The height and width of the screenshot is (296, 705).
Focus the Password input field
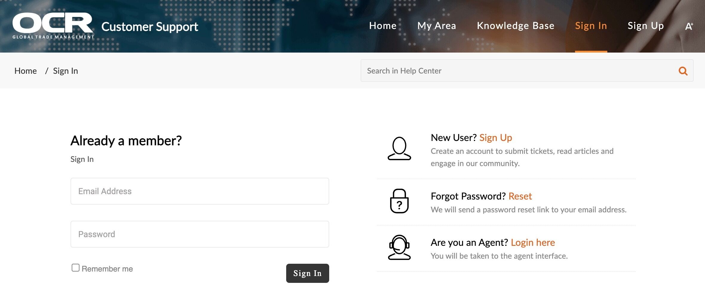pos(200,234)
